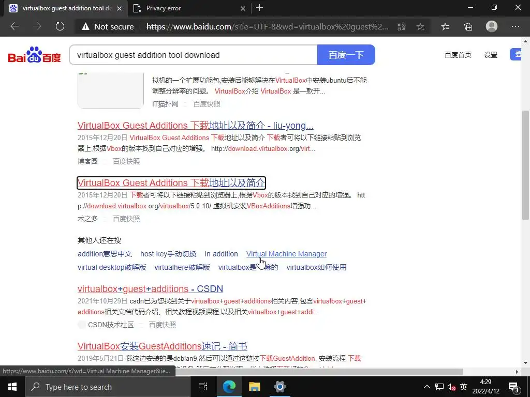Show hidden system tray icons chevron

(x=427, y=387)
